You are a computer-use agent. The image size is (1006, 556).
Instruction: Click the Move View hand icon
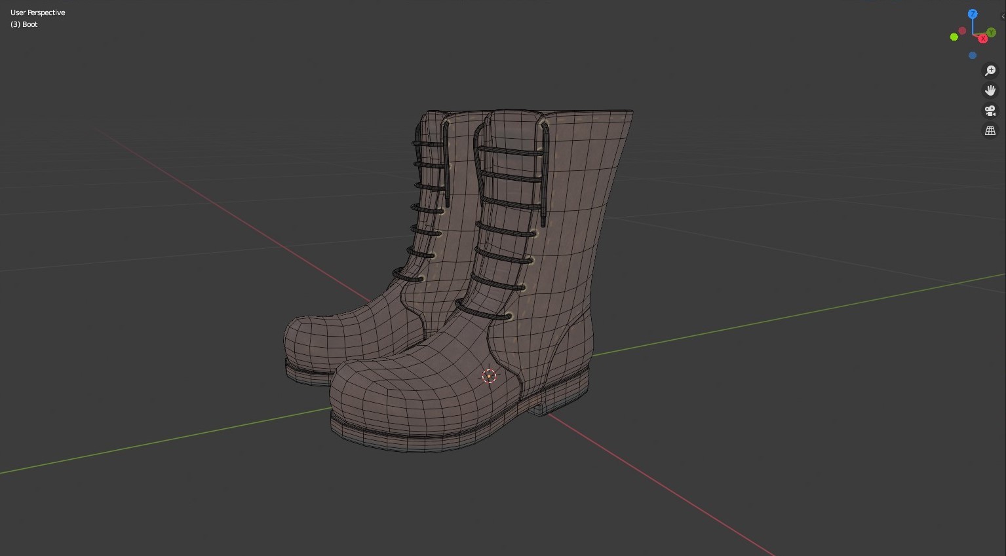click(990, 90)
